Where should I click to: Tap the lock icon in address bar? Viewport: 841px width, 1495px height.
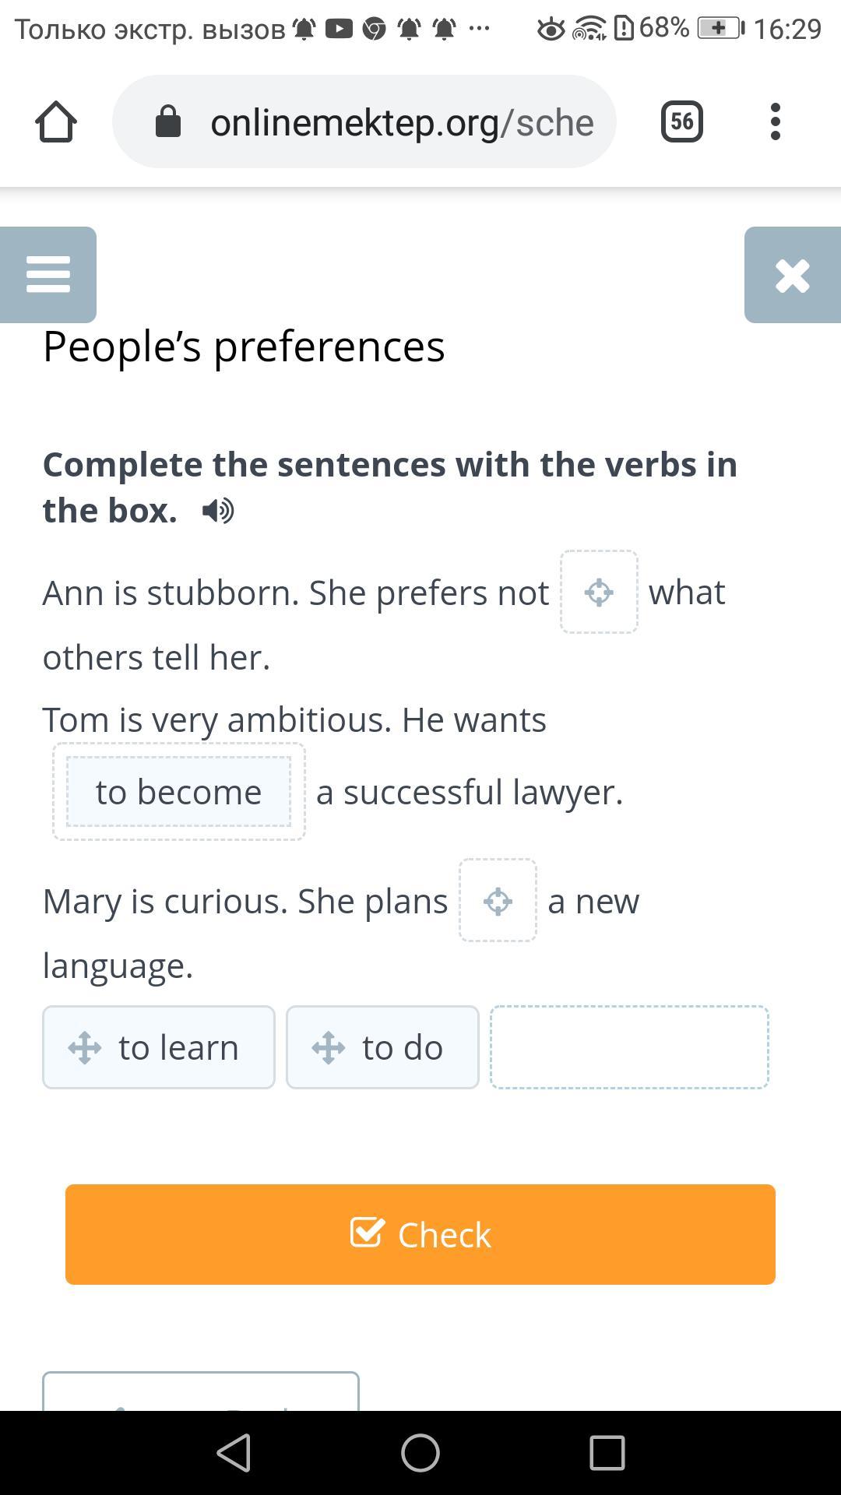(168, 121)
